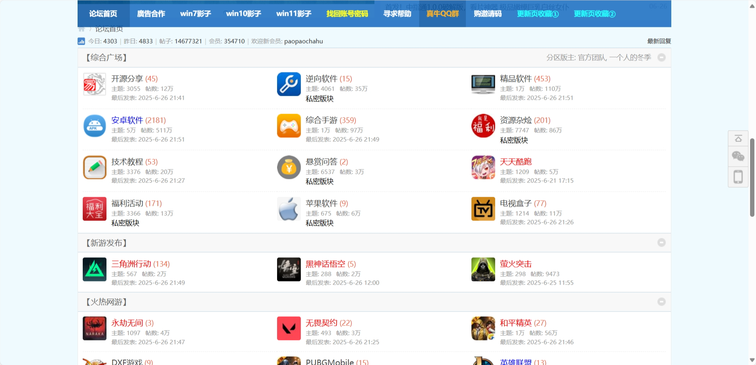The image size is (756, 365).
Task: Click the vertical page scrollbar thumb
Action: pyautogui.click(x=752, y=177)
